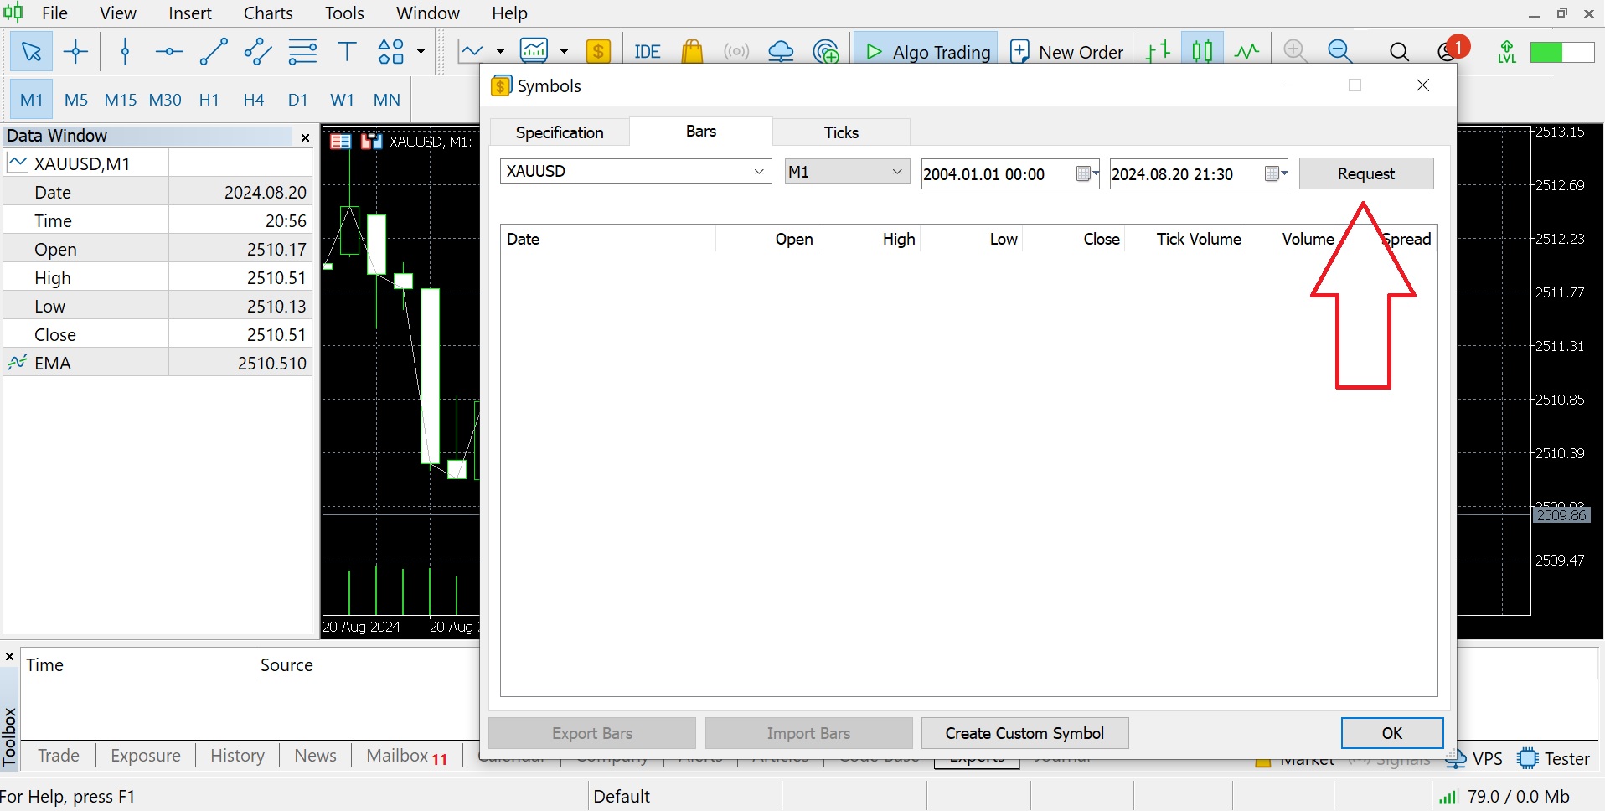
Task: Select the Text annotation tool
Action: point(347,51)
